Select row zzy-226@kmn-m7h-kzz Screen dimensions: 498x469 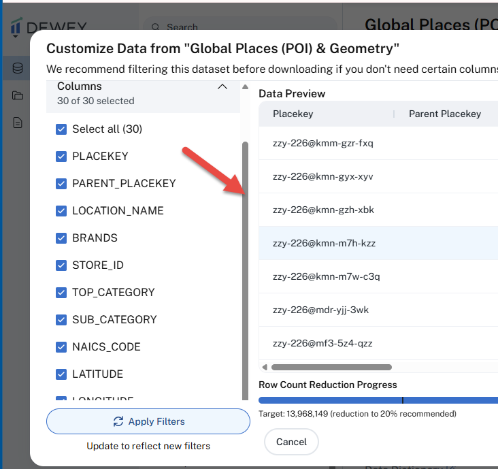pyautogui.click(x=378, y=244)
